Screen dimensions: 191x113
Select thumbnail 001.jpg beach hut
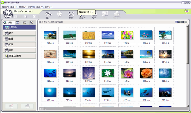pyautogui.click(x=50, y=35)
